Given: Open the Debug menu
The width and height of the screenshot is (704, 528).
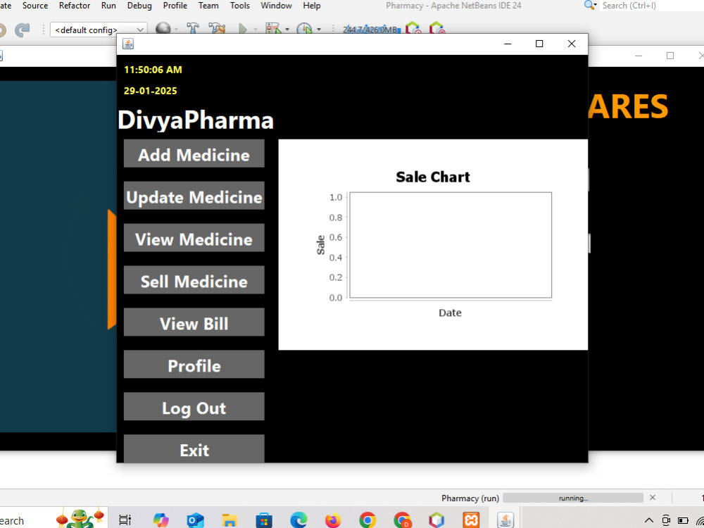Looking at the screenshot, I should [x=139, y=6].
